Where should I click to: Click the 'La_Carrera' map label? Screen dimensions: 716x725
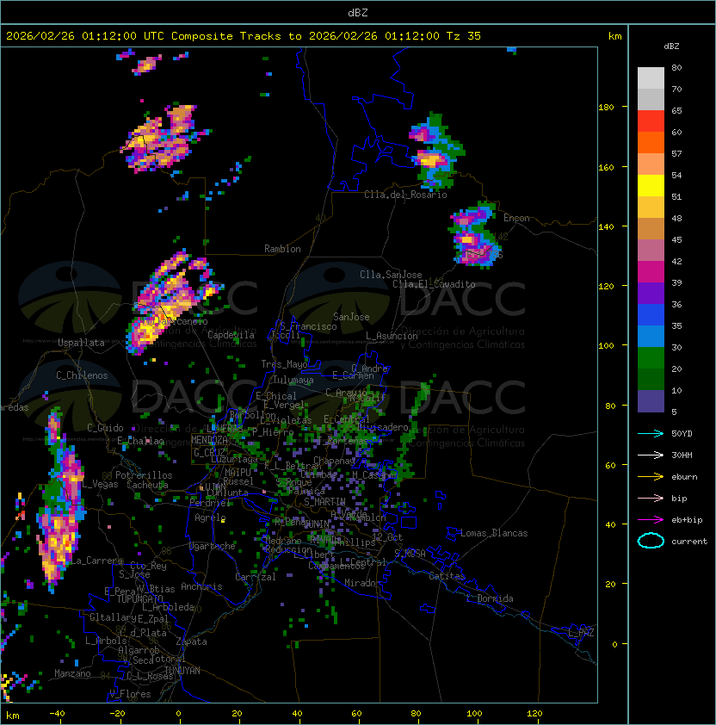(x=96, y=561)
